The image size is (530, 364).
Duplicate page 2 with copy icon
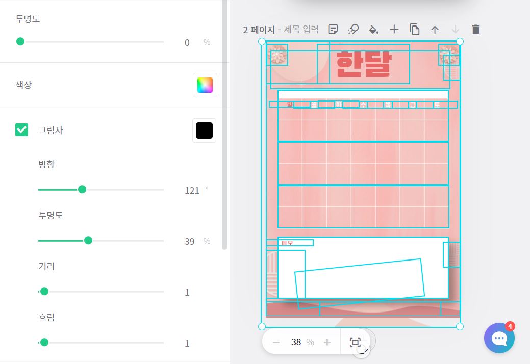pyautogui.click(x=414, y=30)
